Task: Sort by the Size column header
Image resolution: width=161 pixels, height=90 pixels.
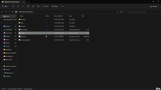Action: (83, 16)
